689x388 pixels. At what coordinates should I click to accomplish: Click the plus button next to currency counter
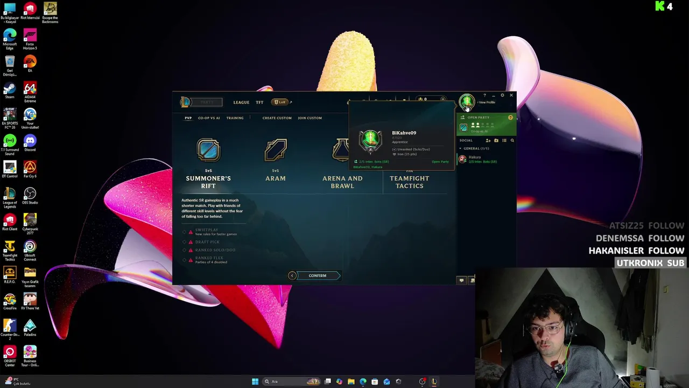point(443,99)
